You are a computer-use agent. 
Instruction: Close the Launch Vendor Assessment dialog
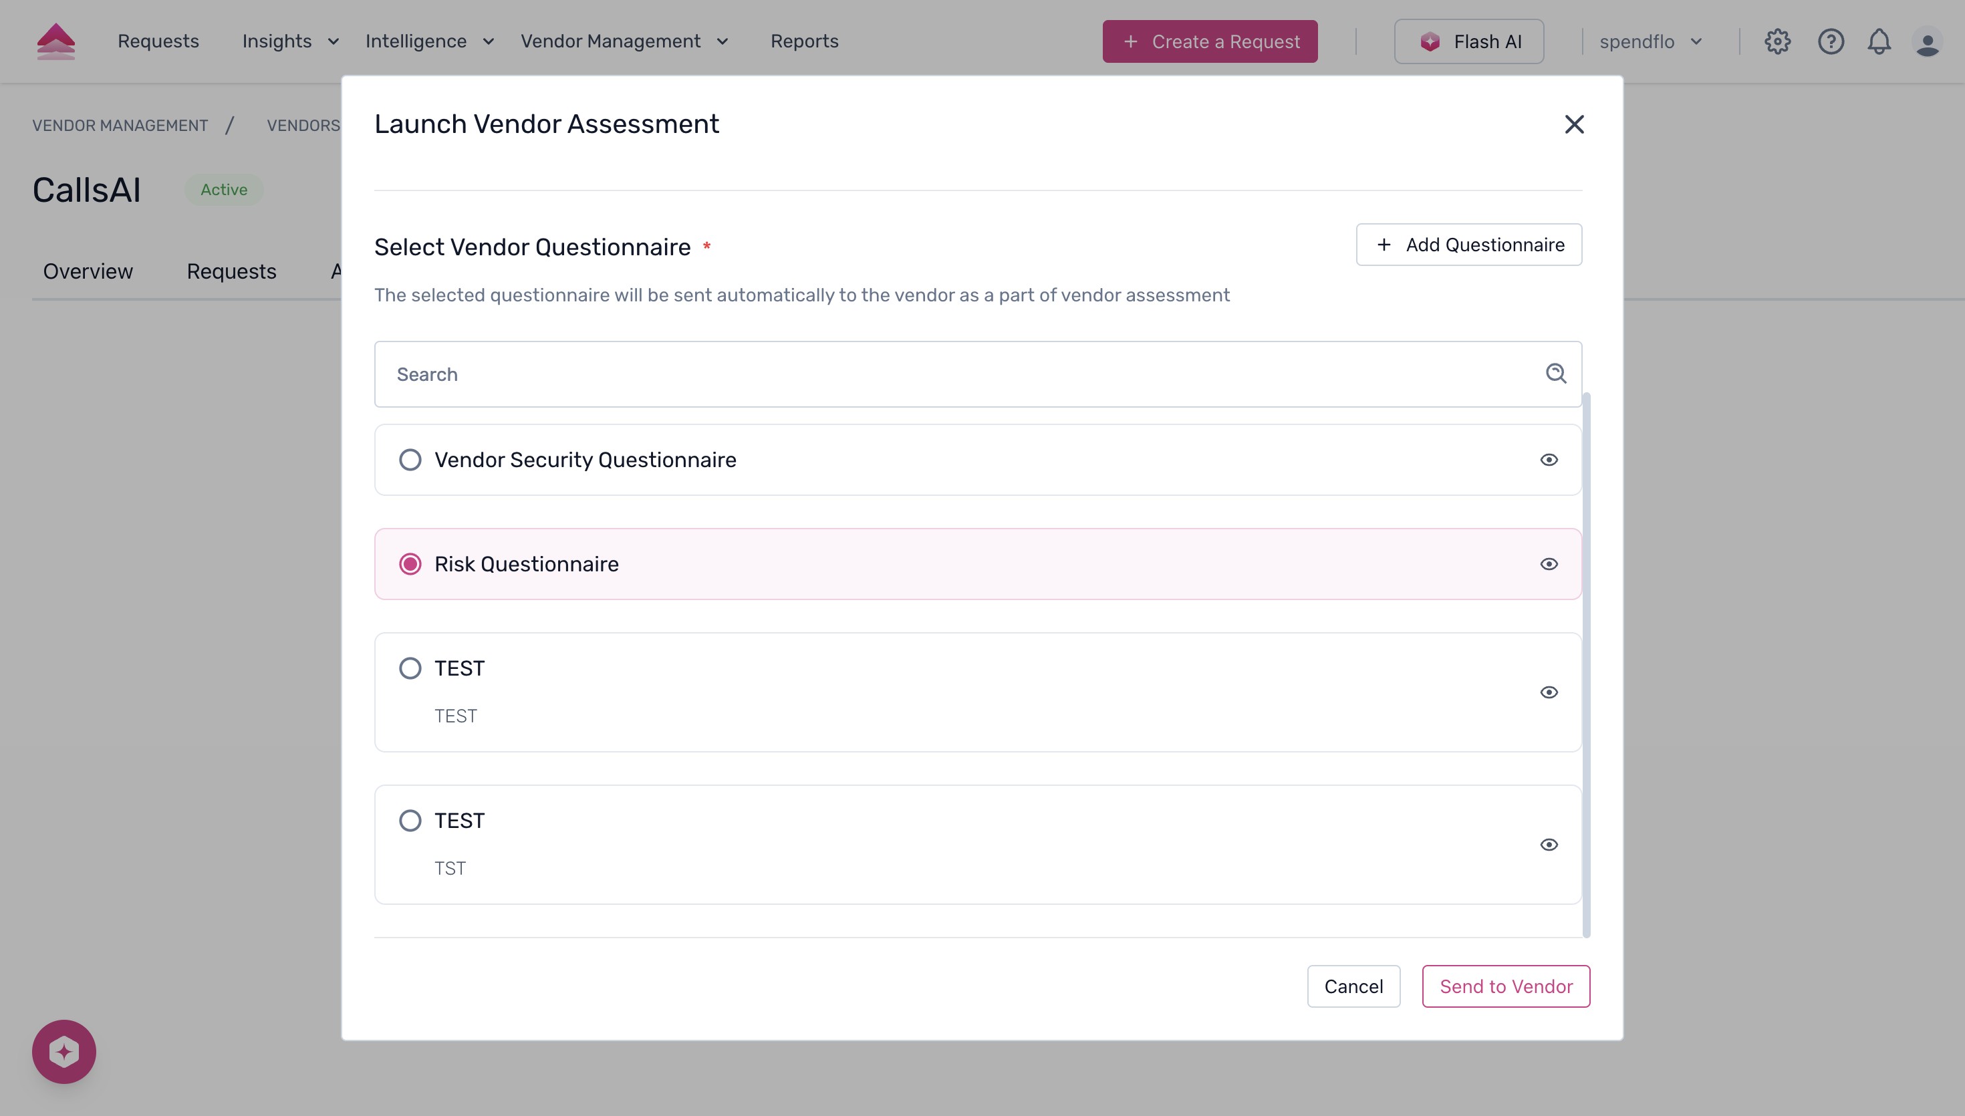[1574, 124]
